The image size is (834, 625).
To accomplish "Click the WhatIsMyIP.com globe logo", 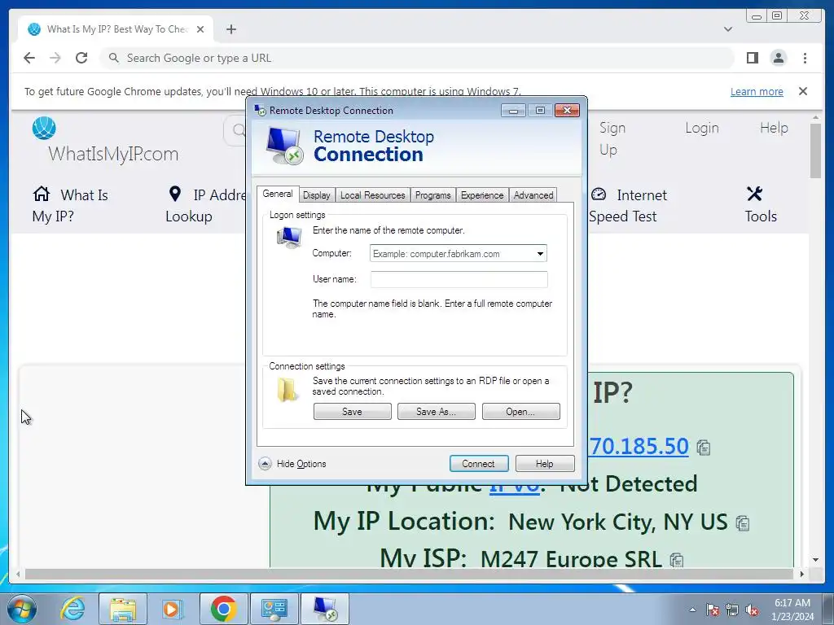I will coord(44,128).
